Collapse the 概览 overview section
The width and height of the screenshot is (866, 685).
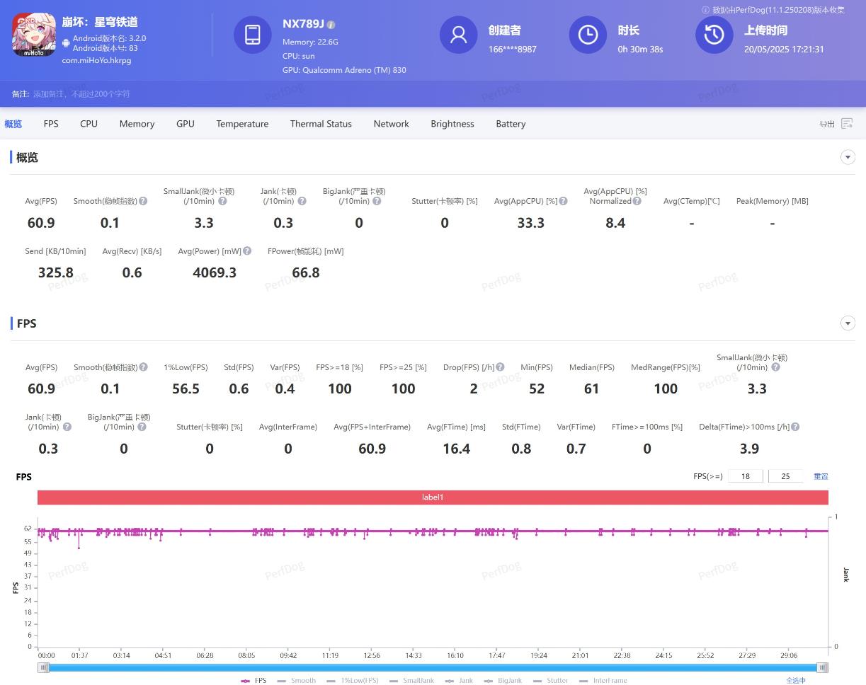[x=848, y=157]
